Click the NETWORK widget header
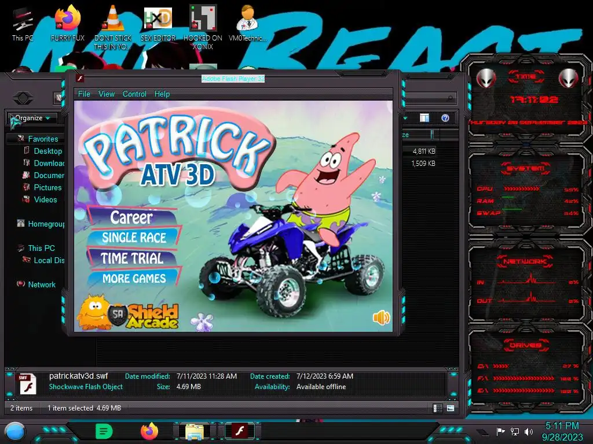Screen dimensions: 593x444 point(525,261)
